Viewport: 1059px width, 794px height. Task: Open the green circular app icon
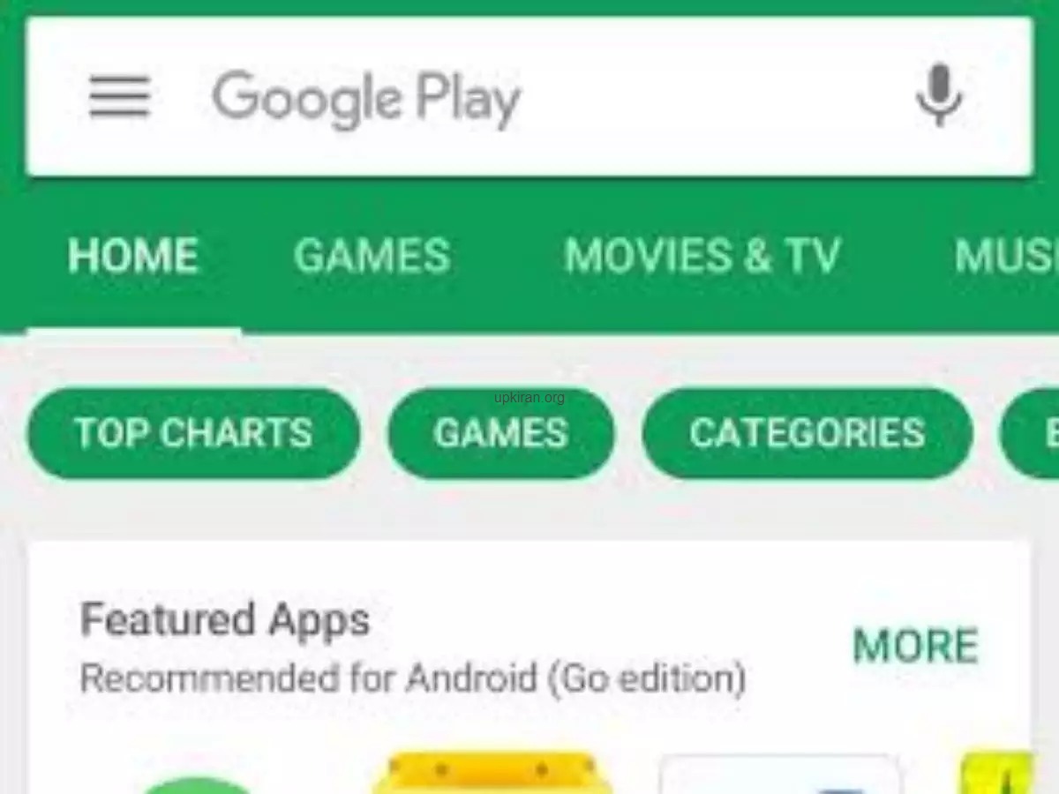(x=199, y=784)
